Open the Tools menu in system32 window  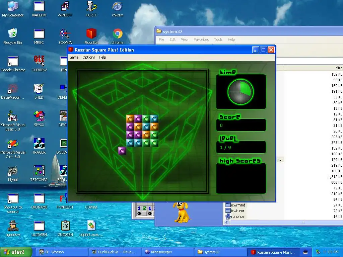coord(218,39)
